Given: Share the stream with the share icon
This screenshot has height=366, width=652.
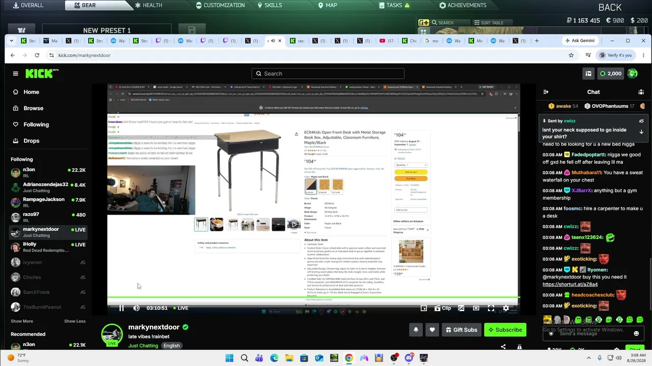Looking at the screenshot, I should [503, 347].
